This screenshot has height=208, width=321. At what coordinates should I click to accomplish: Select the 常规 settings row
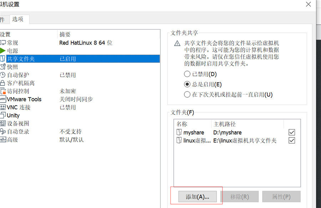point(80,42)
